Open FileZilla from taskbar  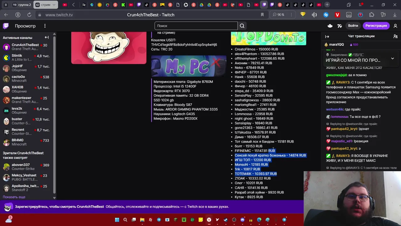click(x=150, y=220)
